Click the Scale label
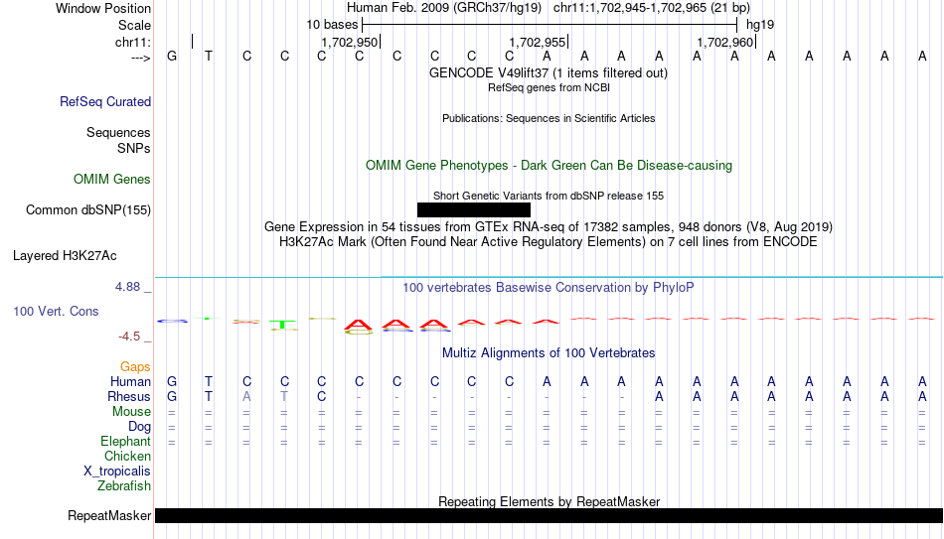This screenshot has height=539, width=944. [135, 25]
